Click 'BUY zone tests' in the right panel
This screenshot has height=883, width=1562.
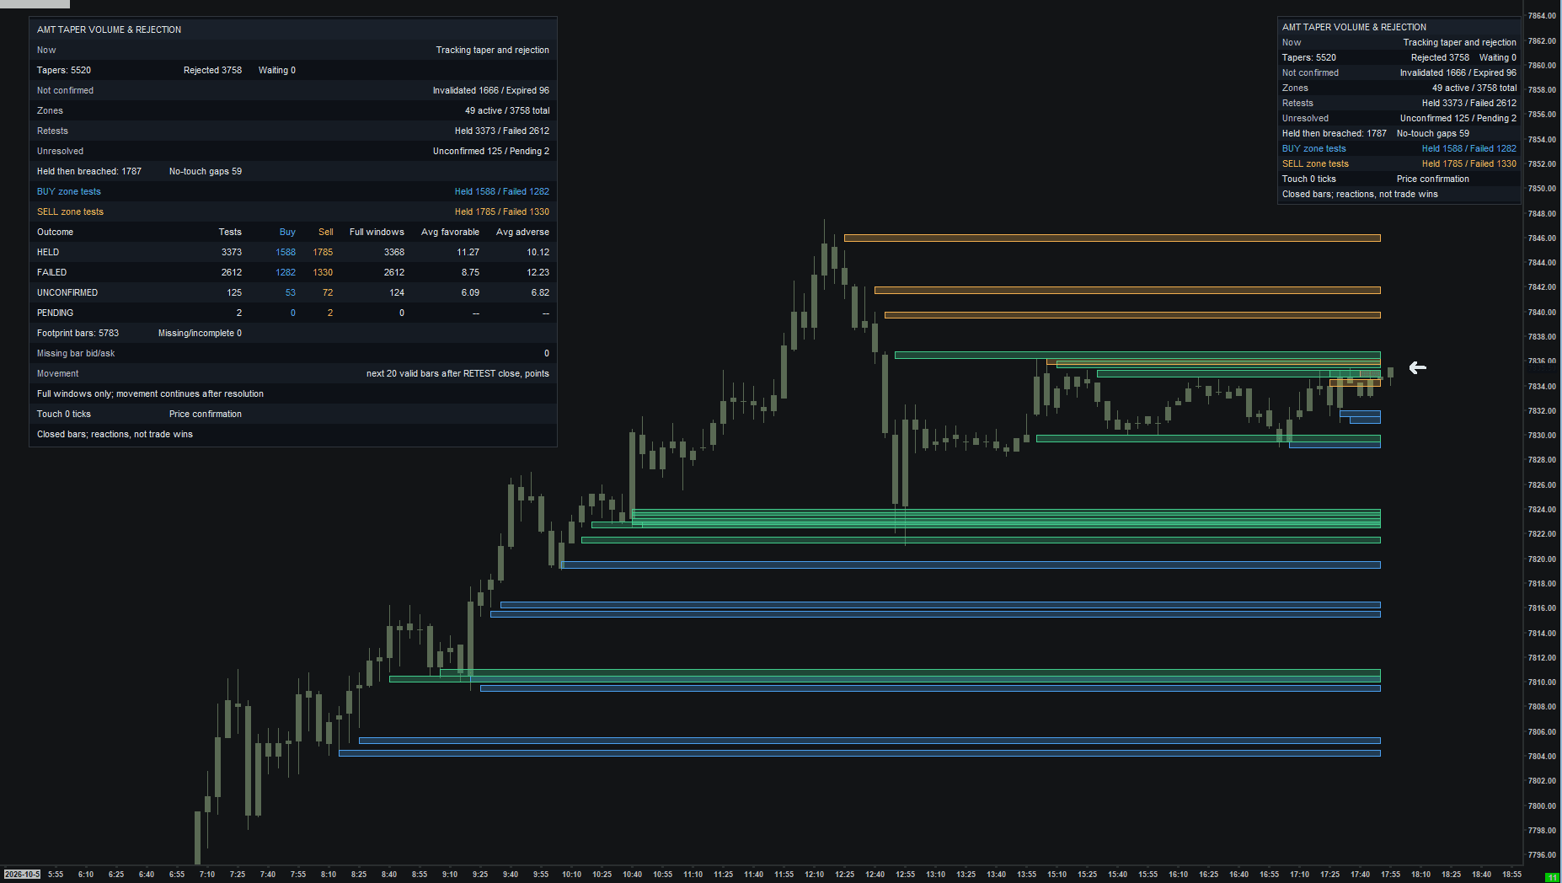click(x=1314, y=148)
